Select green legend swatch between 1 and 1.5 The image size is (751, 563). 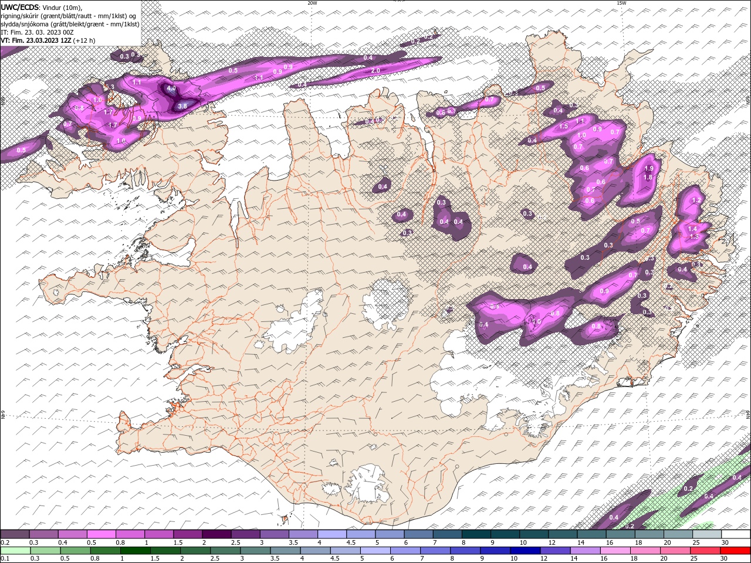[x=135, y=550]
